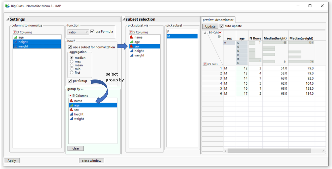Image resolution: width=332 pixels, height=169 pixels.
Task: Click weight icon in group by list
Action: click(71, 119)
